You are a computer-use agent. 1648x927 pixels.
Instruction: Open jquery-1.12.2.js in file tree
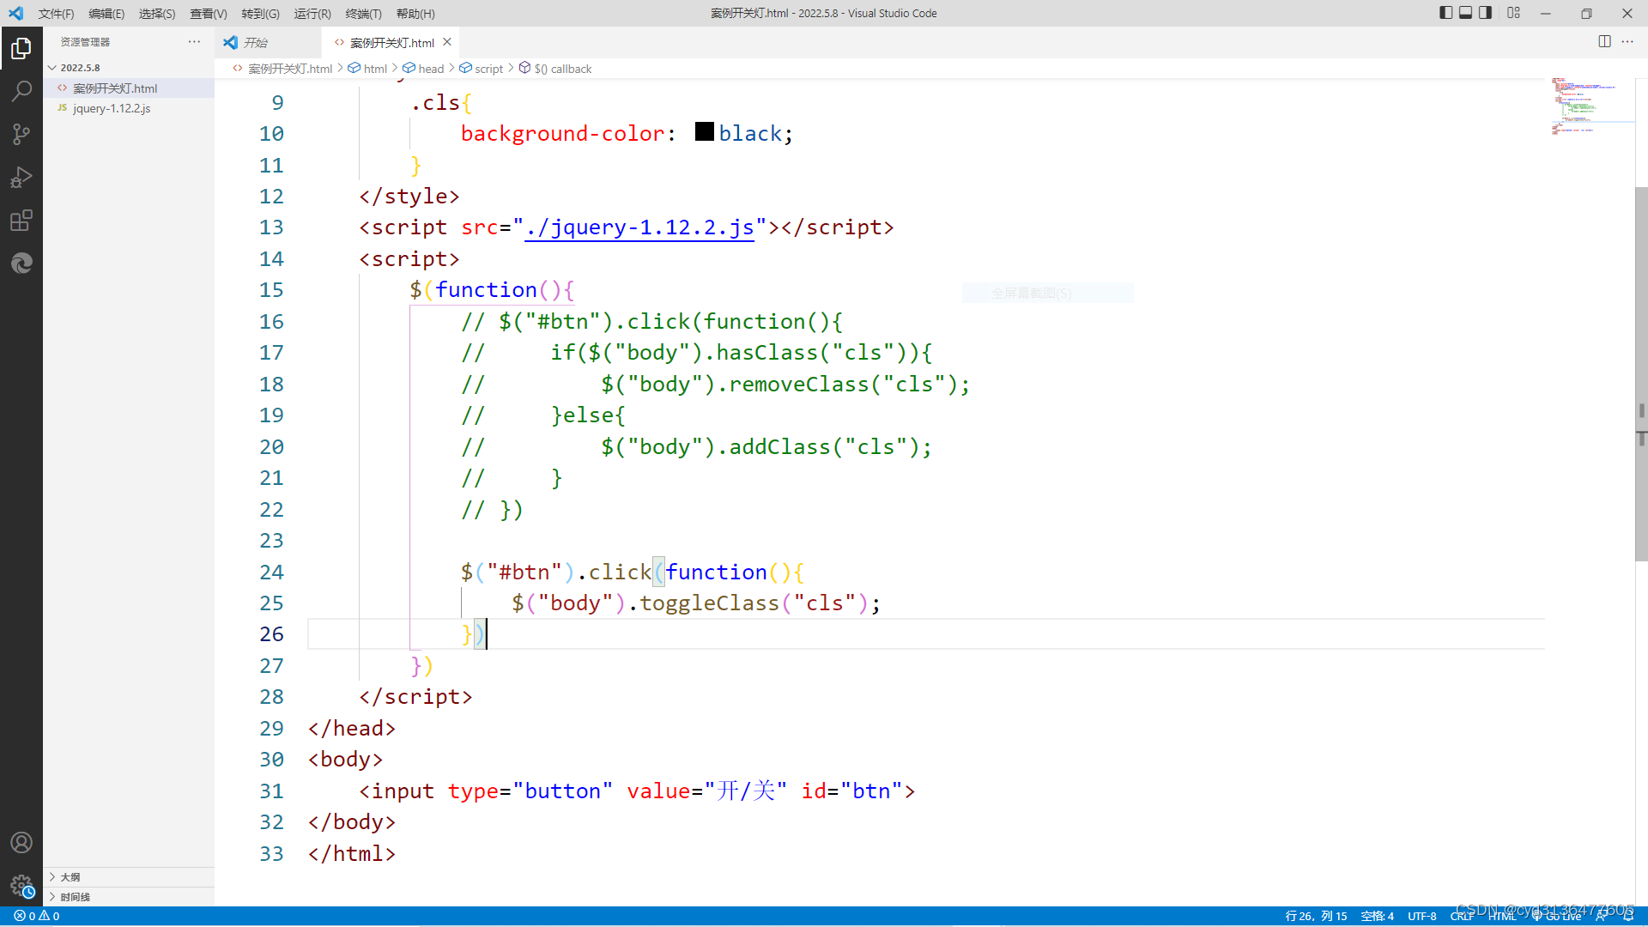112,109
